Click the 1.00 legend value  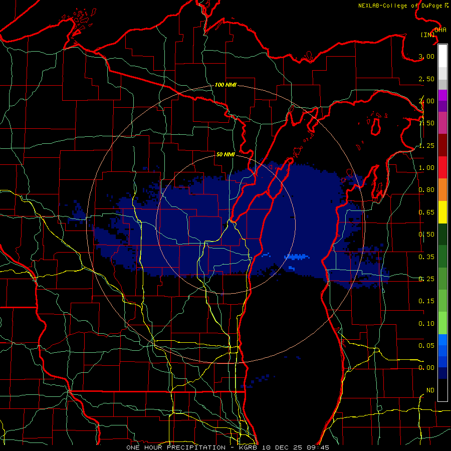pos(426,168)
